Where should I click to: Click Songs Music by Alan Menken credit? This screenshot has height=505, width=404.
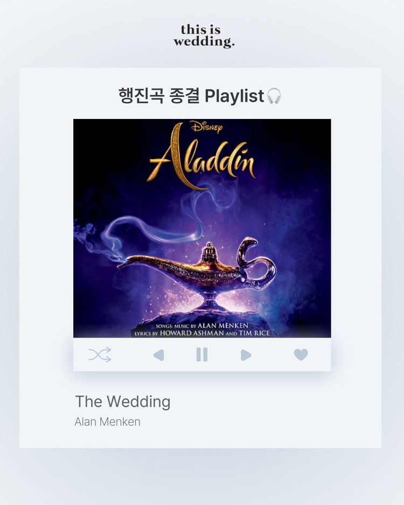coord(202,326)
